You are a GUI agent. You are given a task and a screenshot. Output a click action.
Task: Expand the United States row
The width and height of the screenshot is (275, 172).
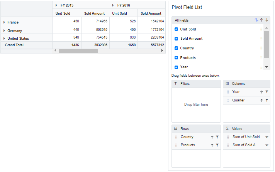(x=4, y=38)
